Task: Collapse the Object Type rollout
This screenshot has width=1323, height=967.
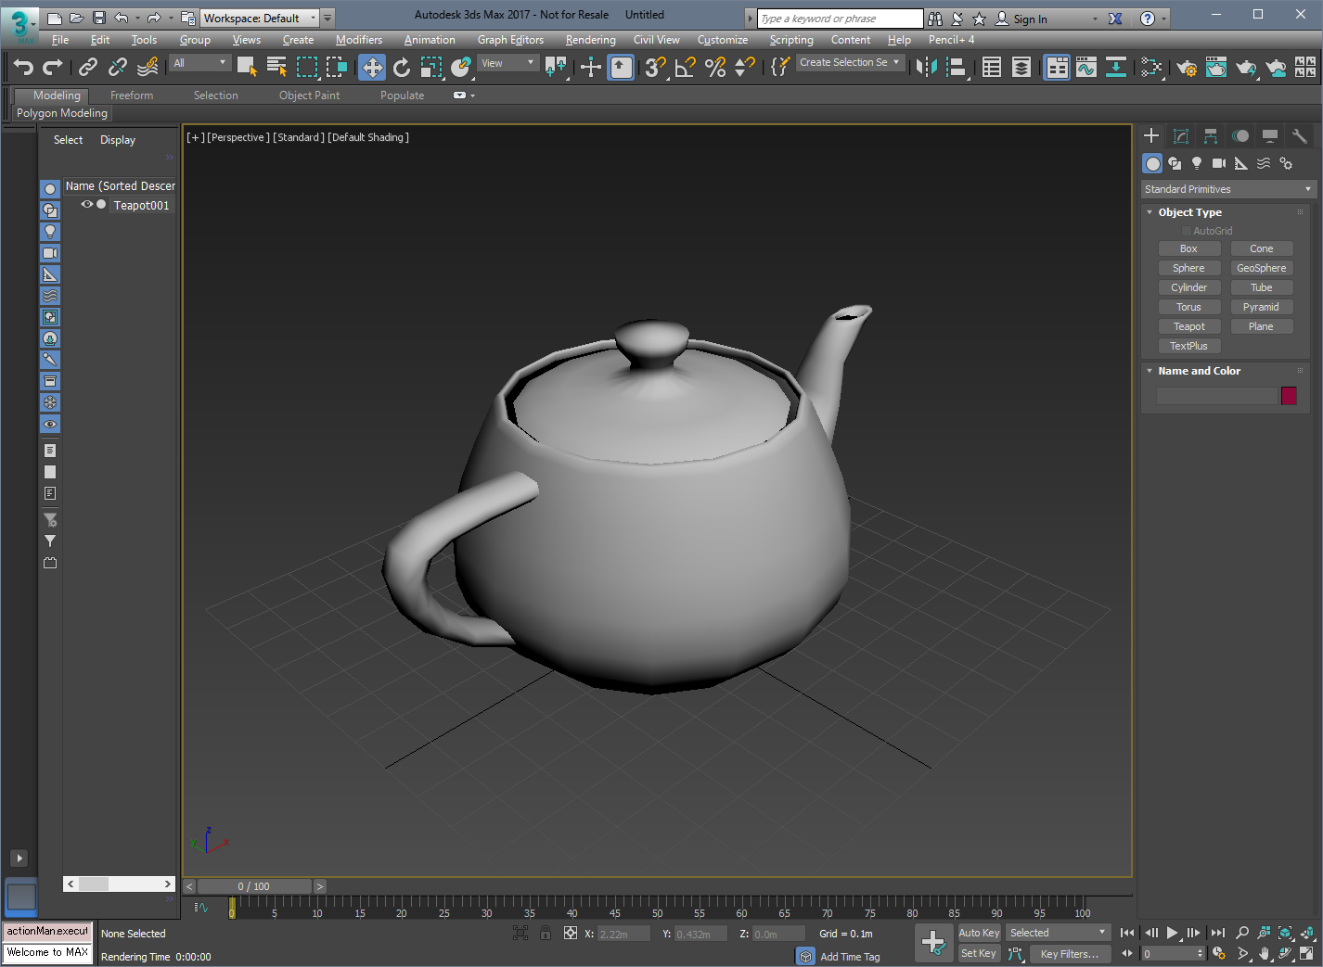Action: 1189,212
